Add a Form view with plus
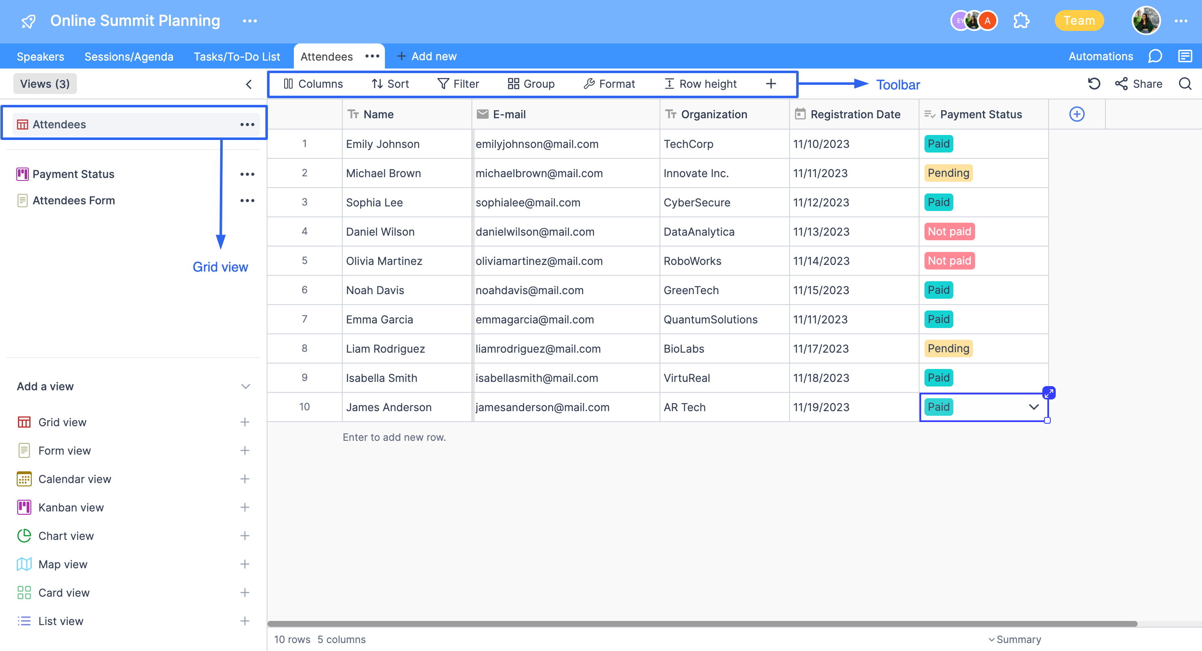 tap(244, 451)
